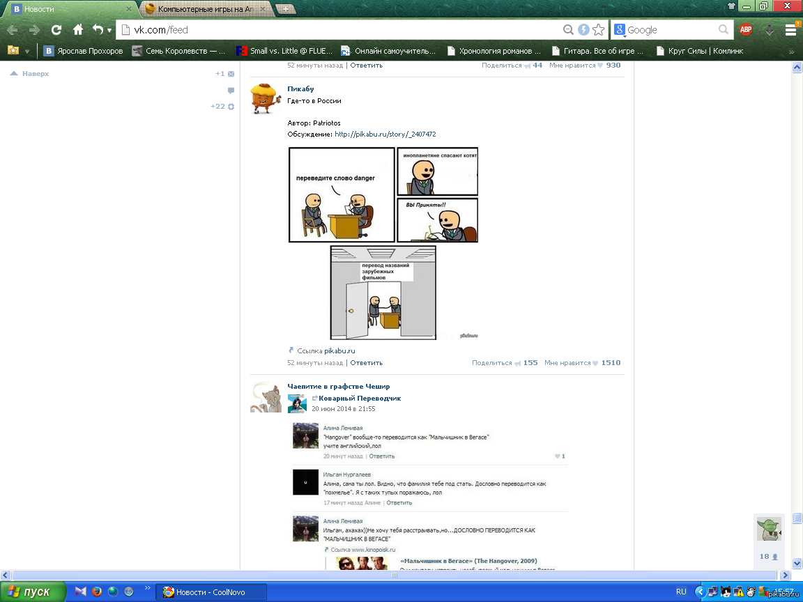This screenshot has width=803, height=602.
Task: Open the Гитара. Все об игре bookmark
Action: [597, 51]
